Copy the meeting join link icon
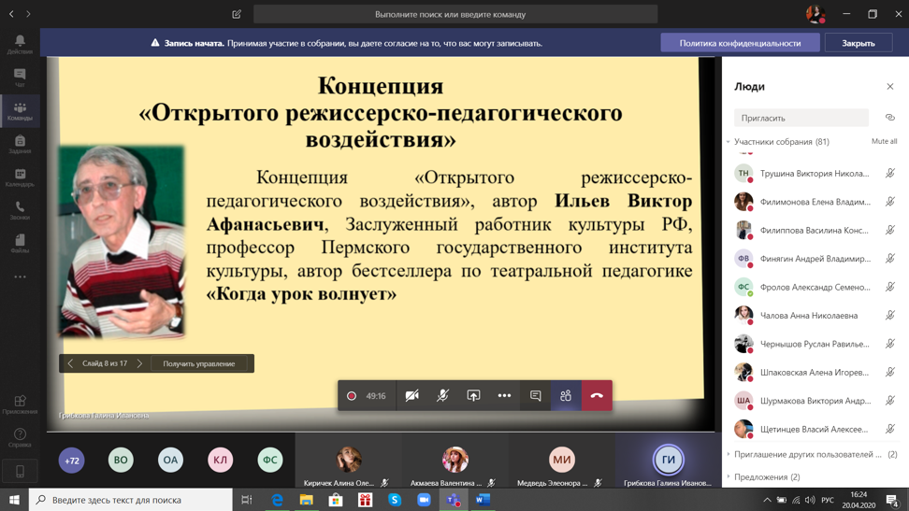 click(x=889, y=118)
